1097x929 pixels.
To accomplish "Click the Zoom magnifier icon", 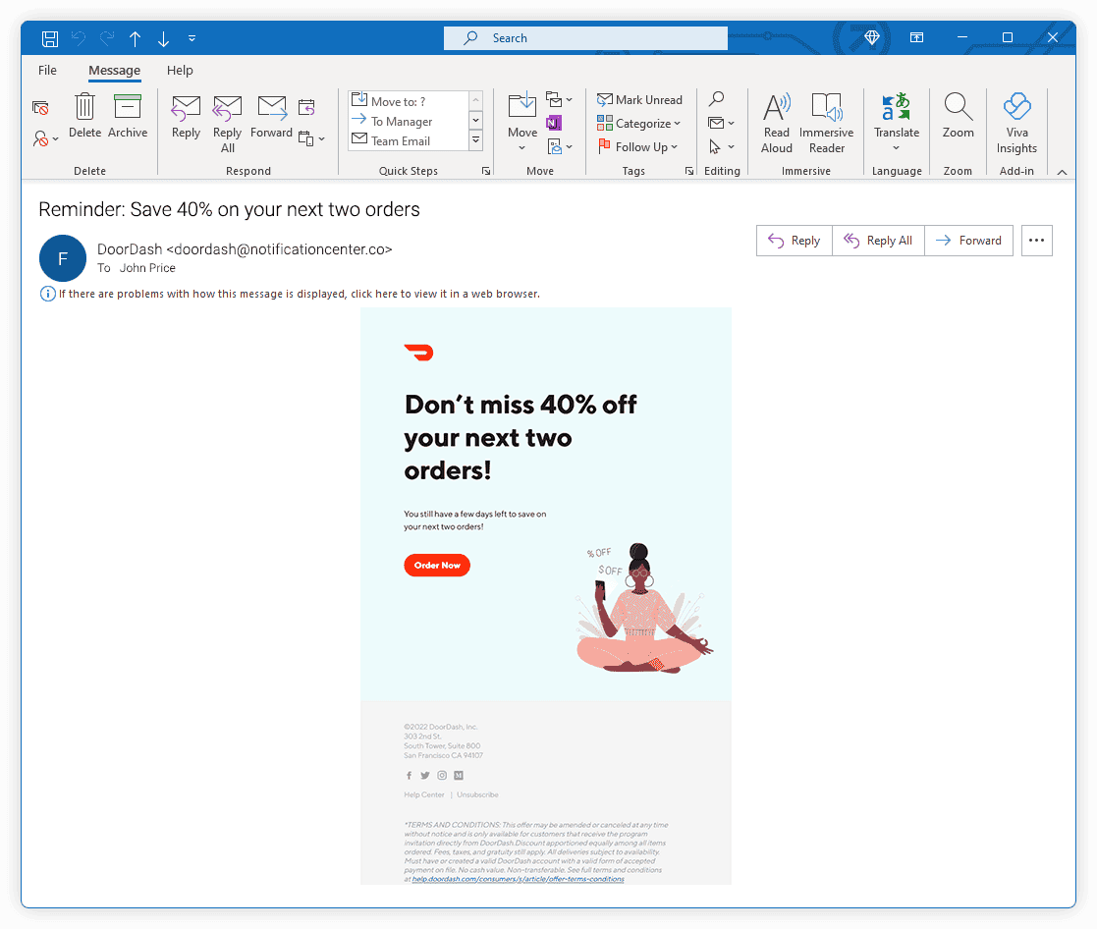I will click(x=958, y=116).
